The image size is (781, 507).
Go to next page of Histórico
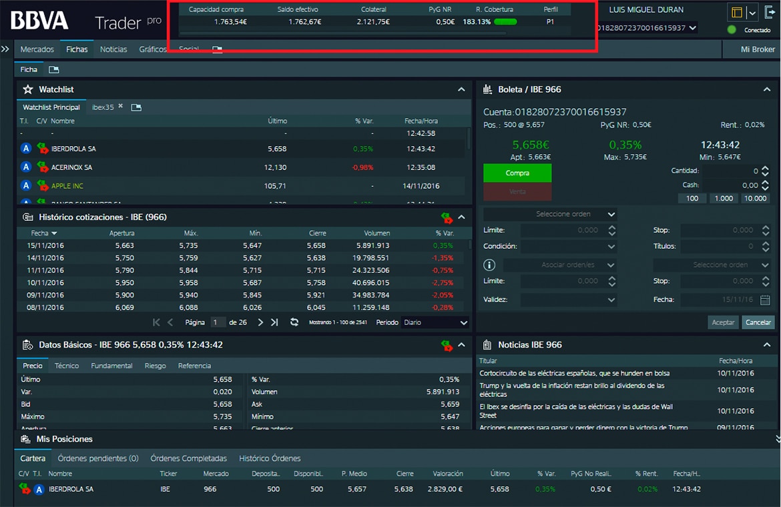coord(260,322)
